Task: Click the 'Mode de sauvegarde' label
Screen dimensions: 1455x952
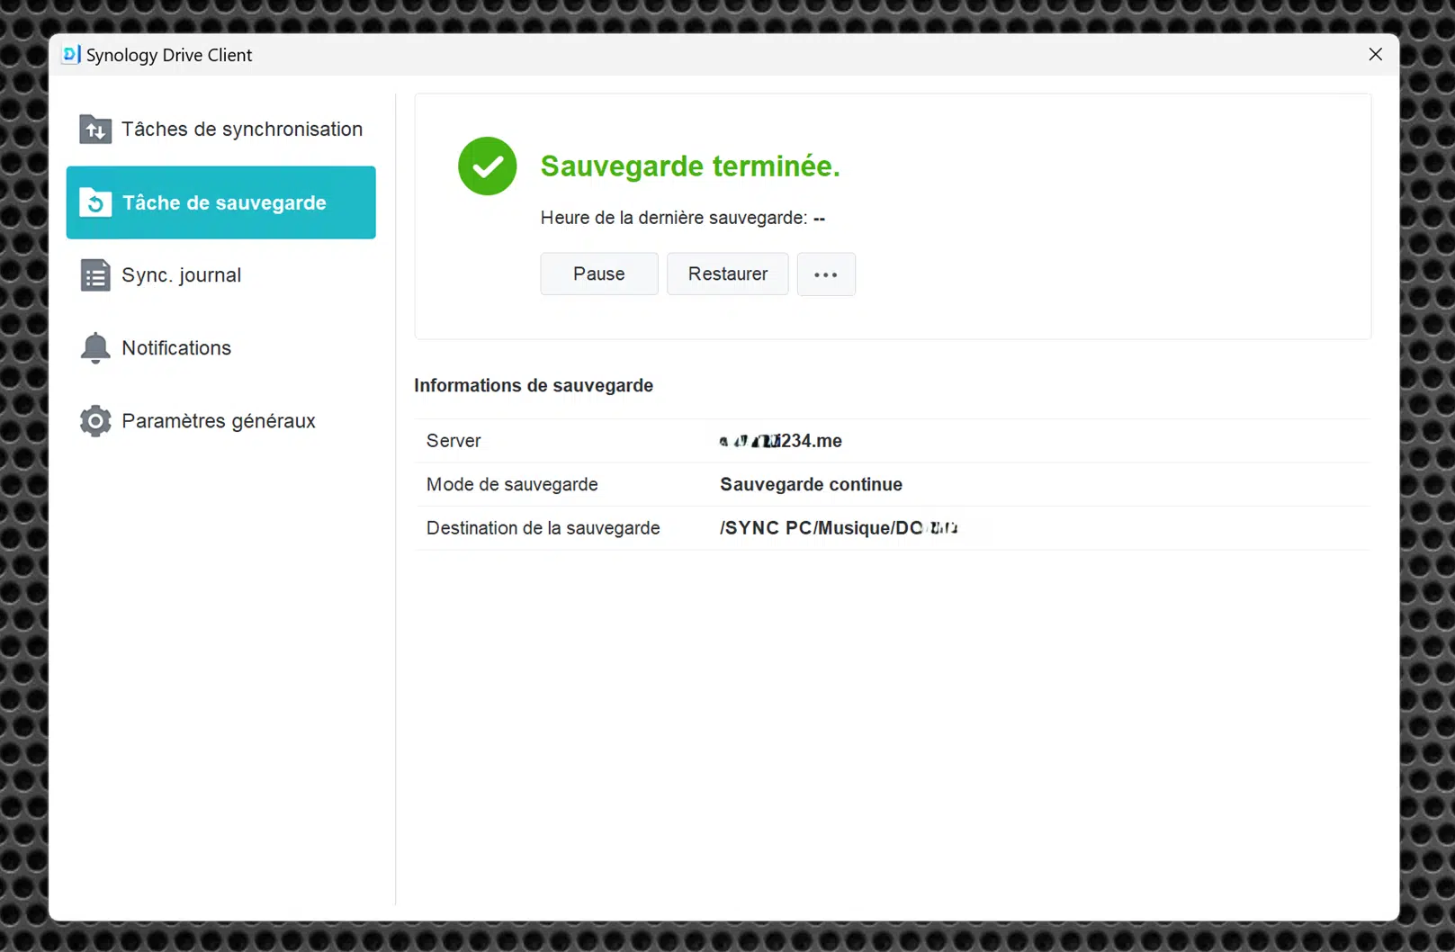Action: tap(512, 484)
